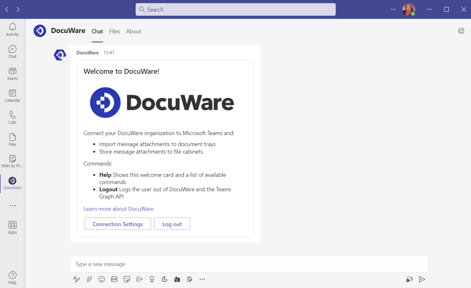
Task: Open the profile picture menu
Action: pyautogui.click(x=409, y=9)
